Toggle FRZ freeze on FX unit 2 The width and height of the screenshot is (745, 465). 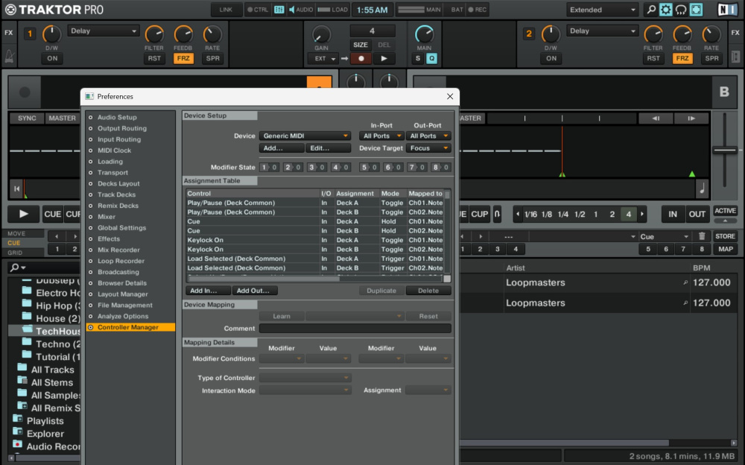pyautogui.click(x=682, y=58)
